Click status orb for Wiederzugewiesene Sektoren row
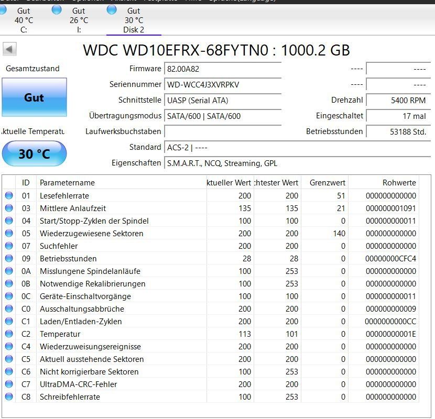 click(x=9, y=233)
